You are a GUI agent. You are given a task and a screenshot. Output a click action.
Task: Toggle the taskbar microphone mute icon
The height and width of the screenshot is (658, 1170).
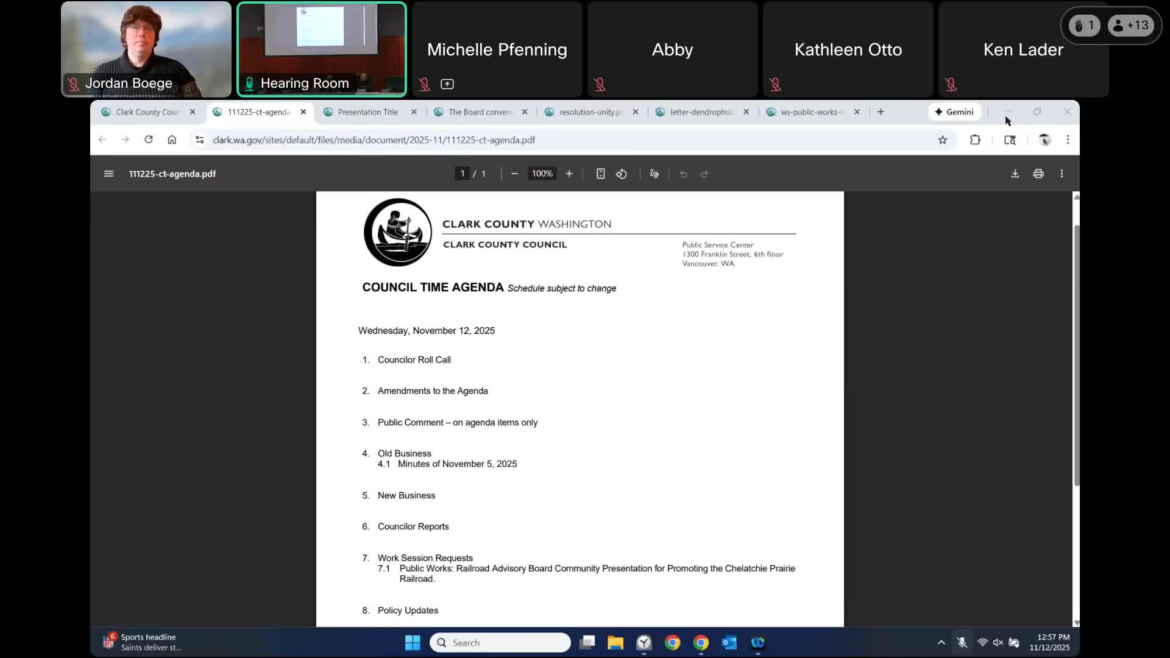962,642
